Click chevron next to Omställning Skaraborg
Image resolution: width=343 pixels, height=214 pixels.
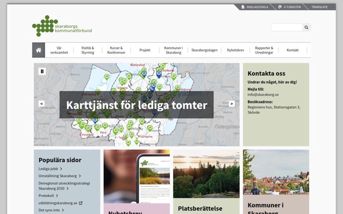click(80, 176)
